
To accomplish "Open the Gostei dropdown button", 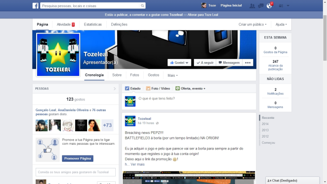I will click(179, 63).
